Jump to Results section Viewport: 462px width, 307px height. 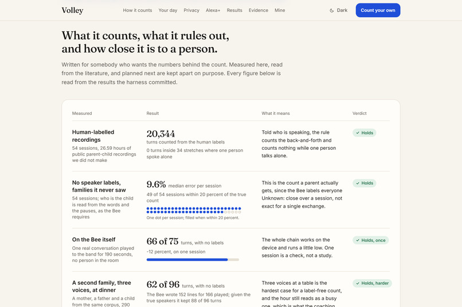234,10
